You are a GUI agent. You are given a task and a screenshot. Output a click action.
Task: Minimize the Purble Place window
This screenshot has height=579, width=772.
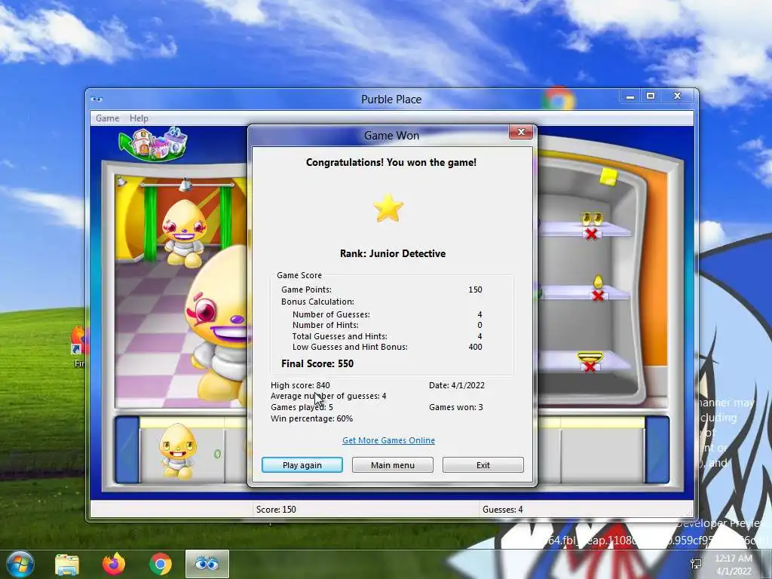click(x=630, y=96)
